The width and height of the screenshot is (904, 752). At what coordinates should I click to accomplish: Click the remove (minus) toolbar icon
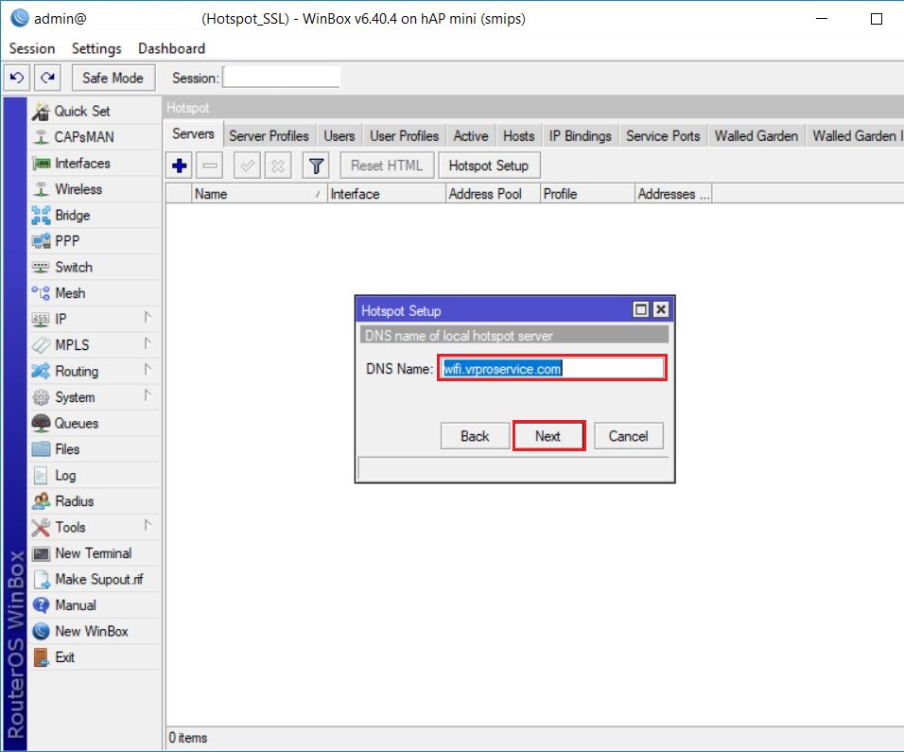(x=210, y=166)
